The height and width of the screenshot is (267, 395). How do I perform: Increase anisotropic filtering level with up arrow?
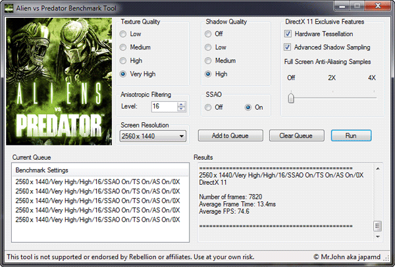(181, 104)
